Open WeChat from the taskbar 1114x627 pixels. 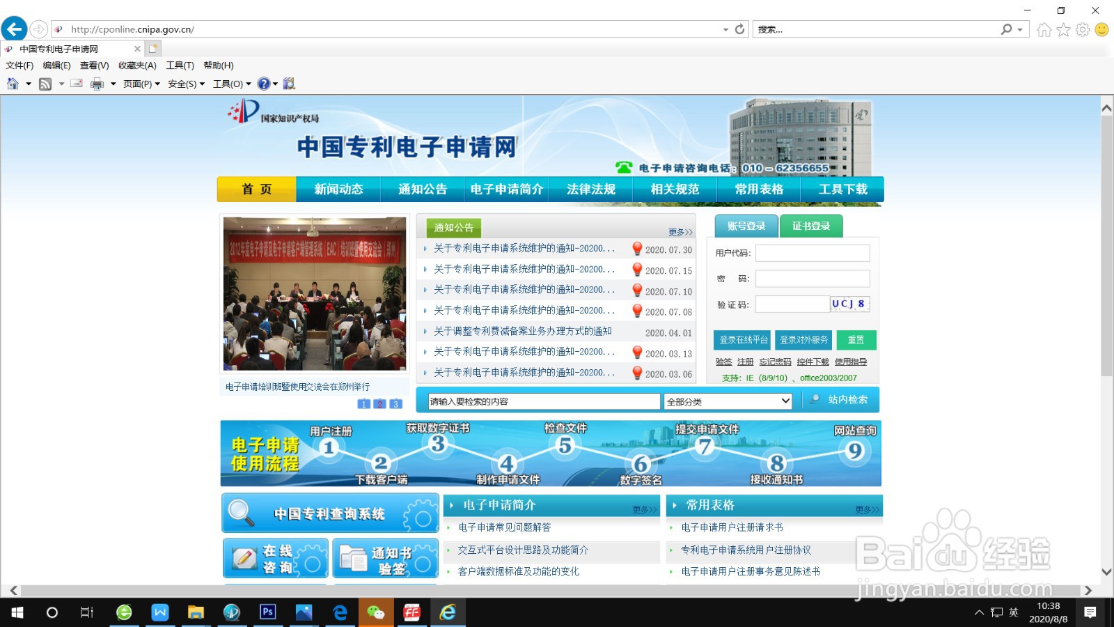376,612
